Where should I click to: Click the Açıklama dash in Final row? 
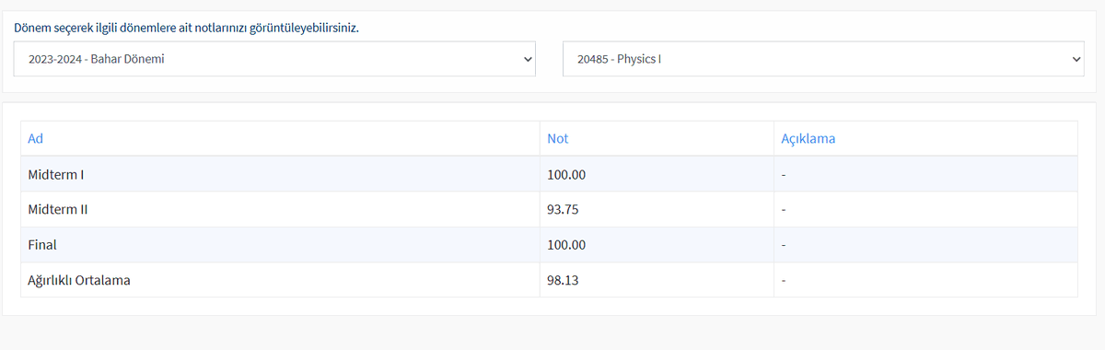click(784, 245)
